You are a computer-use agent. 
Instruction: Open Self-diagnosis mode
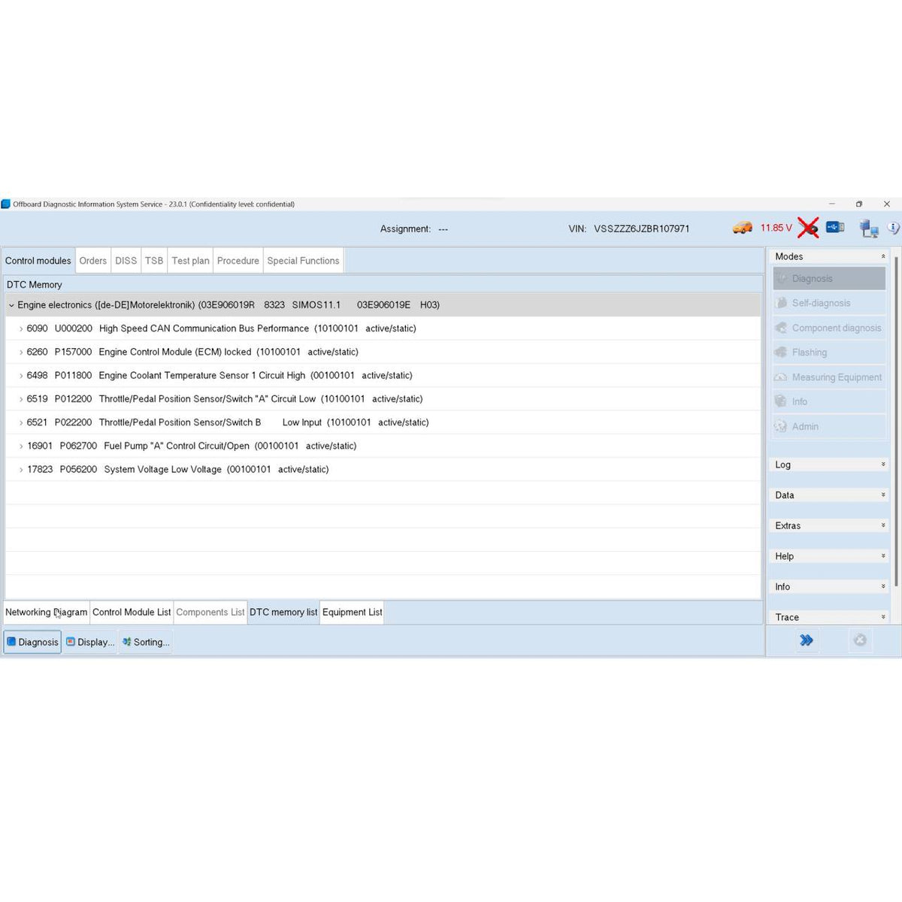coord(821,303)
